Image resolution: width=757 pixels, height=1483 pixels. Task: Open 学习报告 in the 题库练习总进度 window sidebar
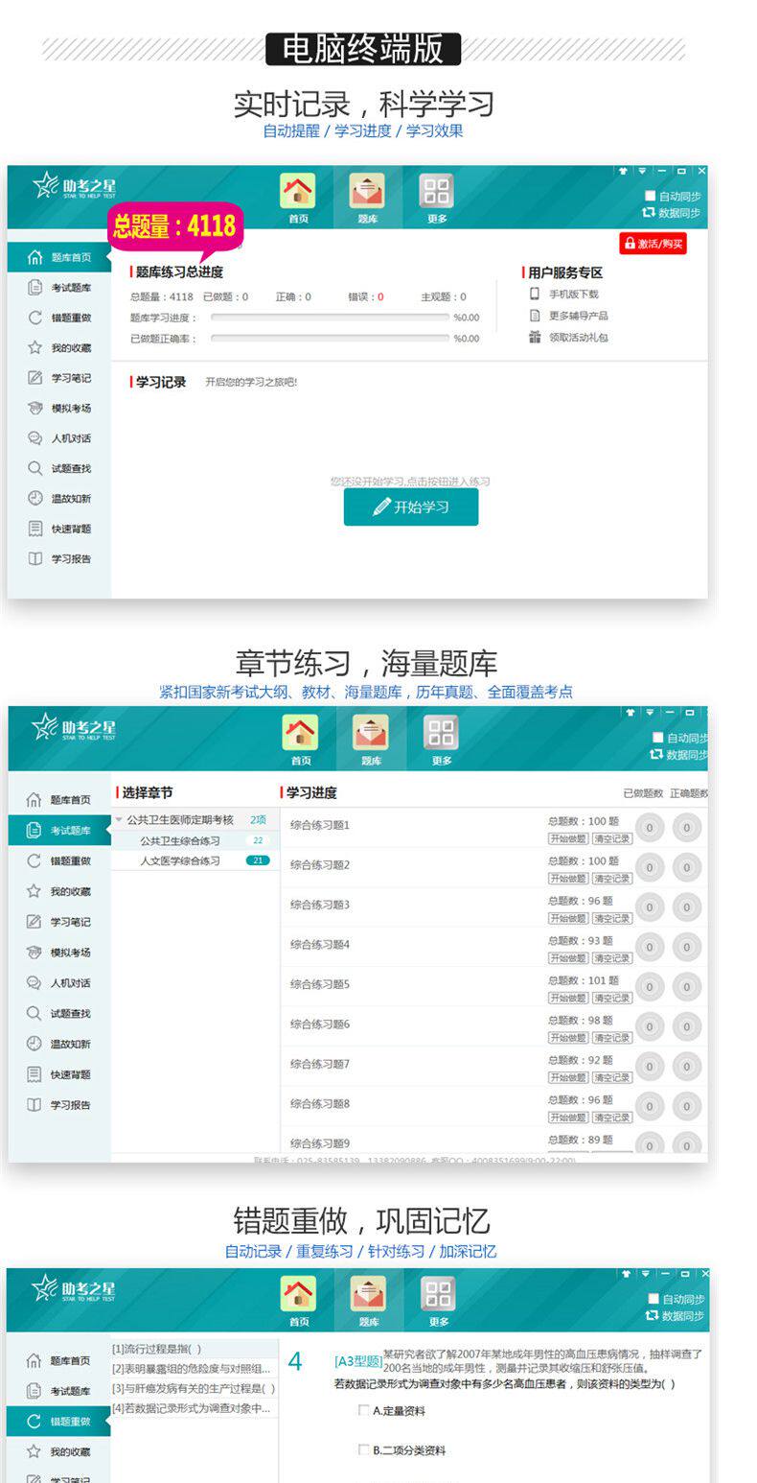point(59,559)
